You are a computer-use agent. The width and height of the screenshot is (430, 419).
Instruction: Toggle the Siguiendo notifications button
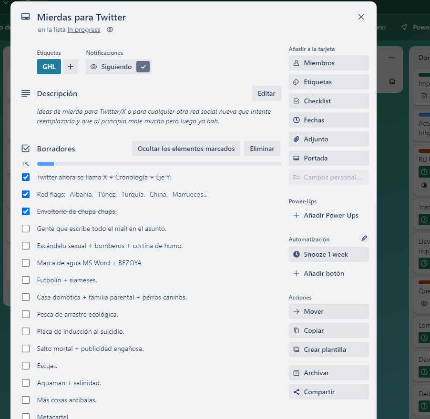pyautogui.click(x=119, y=67)
